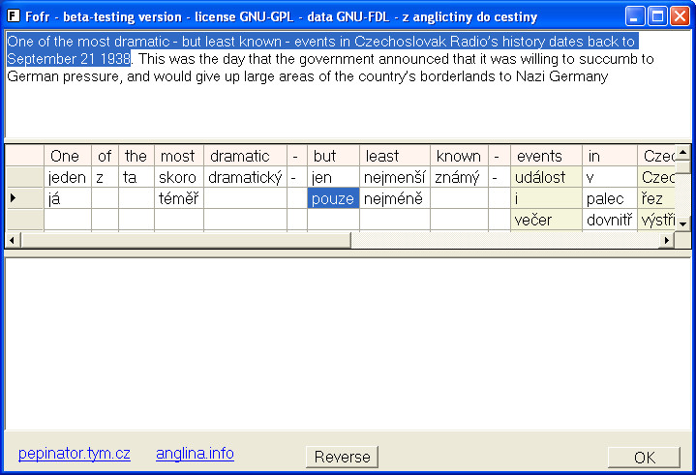Image resolution: width=696 pixels, height=475 pixels.
Task: Select the 'events' header cell
Action: (x=546, y=156)
